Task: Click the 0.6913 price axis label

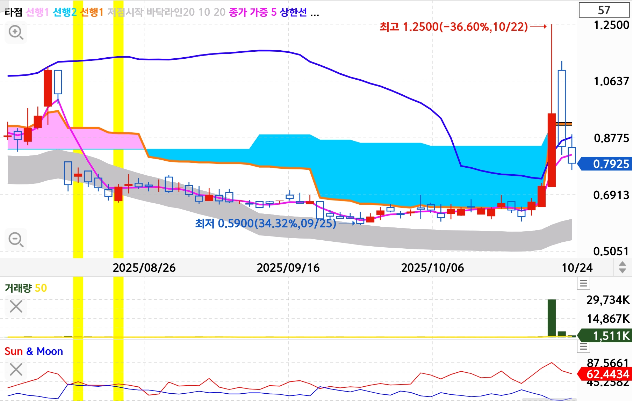Action: 611,195
